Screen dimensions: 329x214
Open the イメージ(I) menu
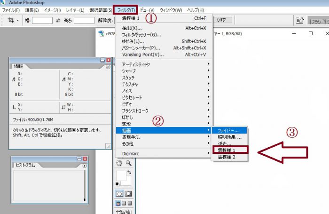click(53, 10)
